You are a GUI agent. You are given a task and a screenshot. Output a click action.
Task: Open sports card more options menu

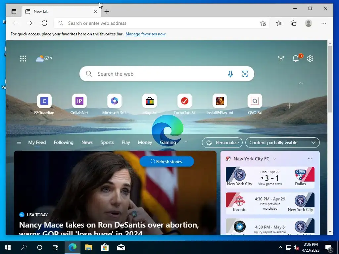310,159
